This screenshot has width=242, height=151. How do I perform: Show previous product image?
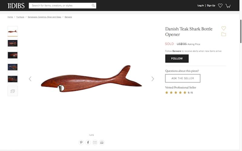(x=30, y=79)
